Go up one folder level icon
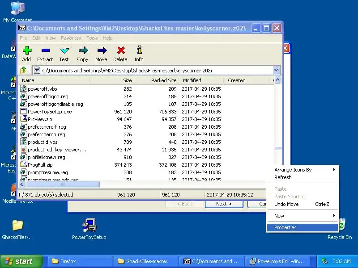The width and height of the screenshot is (358, 268). click(23, 71)
